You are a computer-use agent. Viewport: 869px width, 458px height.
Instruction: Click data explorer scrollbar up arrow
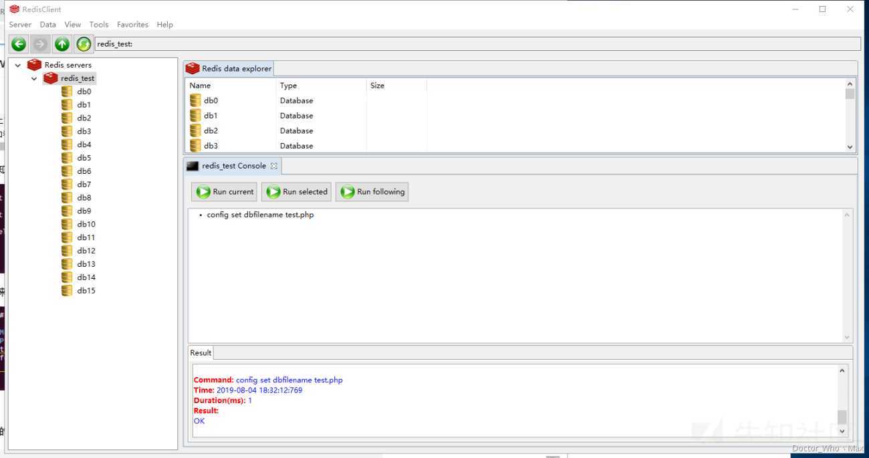(x=850, y=84)
